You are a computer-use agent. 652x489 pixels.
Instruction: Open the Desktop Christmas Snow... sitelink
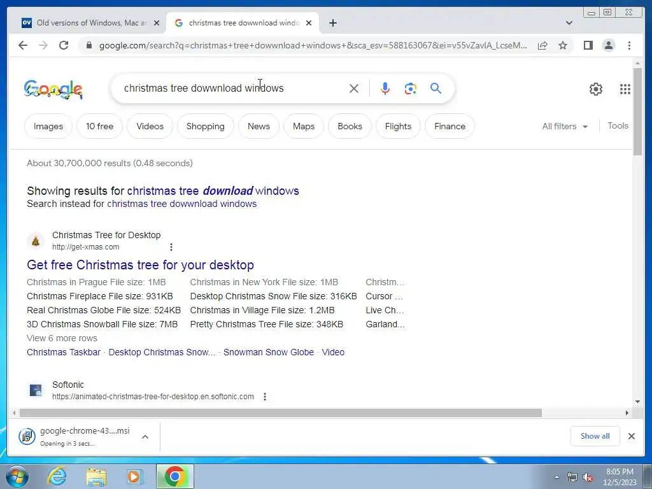tap(162, 352)
